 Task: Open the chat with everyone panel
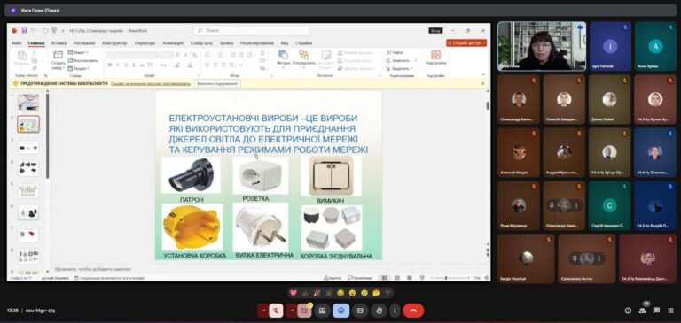(657, 311)
